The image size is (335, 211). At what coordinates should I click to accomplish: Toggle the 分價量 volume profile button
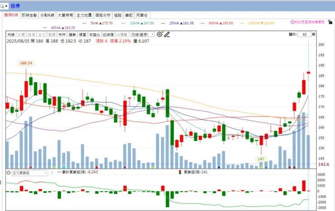point(122,34)
